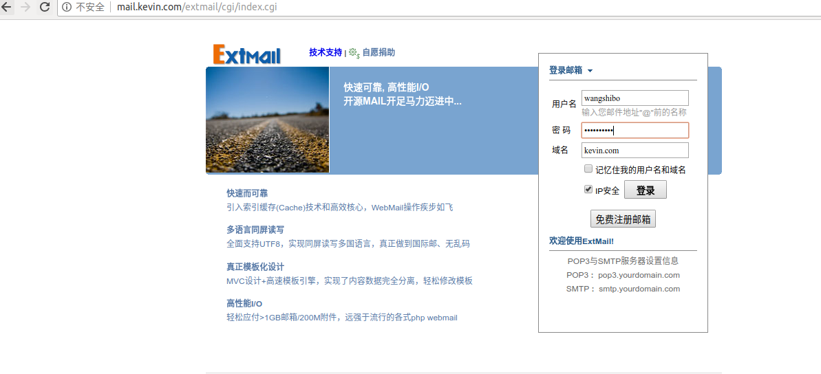The image size is (821, 374).
Task: Click the smtp.yourdomain.com text
Action: point(639,289)
